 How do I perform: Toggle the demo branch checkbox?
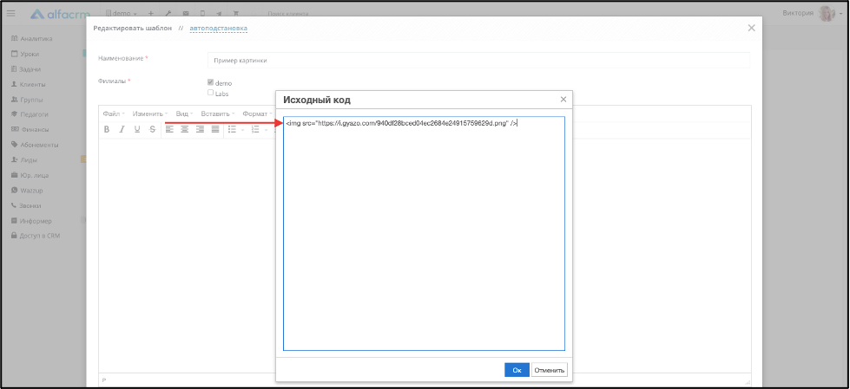click(210, 83)
